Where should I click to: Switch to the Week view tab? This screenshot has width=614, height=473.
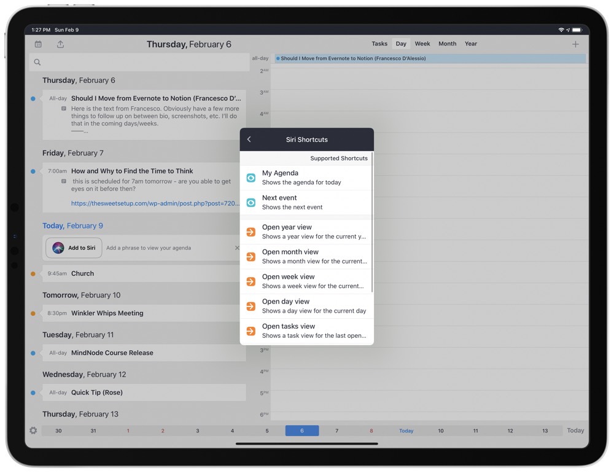[422, 44]
